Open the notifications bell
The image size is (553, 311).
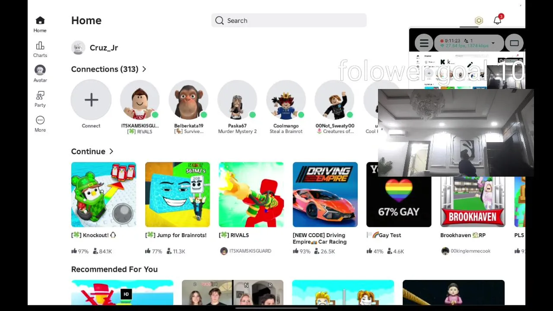[x=497, y=20]
